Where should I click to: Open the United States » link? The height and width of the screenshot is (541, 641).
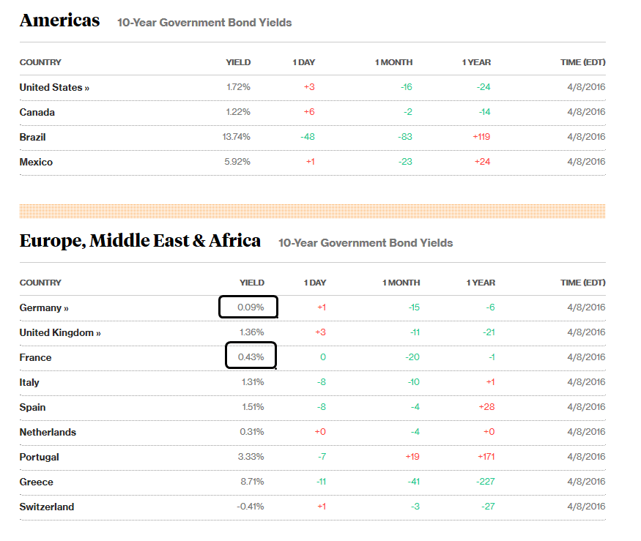54,87
